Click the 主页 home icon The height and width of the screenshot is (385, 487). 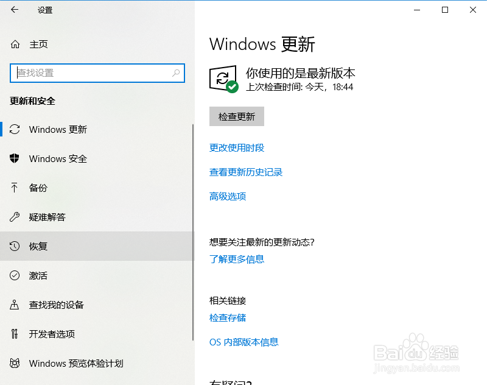pyautogui.click(x=15, y=44)
